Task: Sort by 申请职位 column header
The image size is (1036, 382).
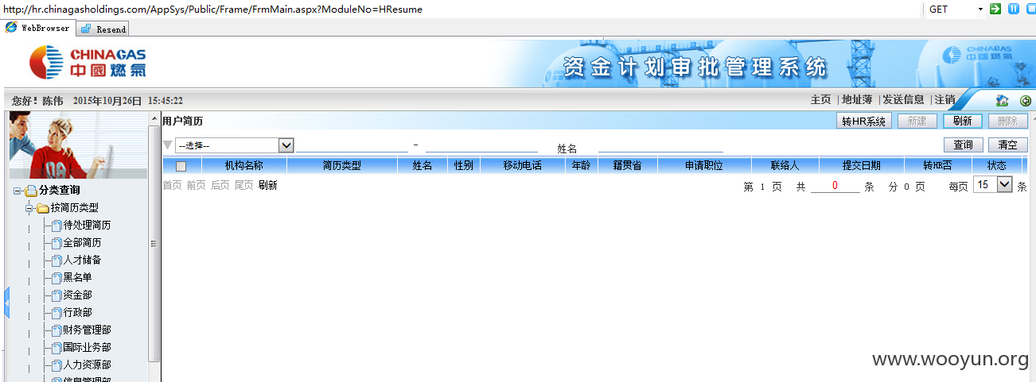Action: tap(703, 166)
